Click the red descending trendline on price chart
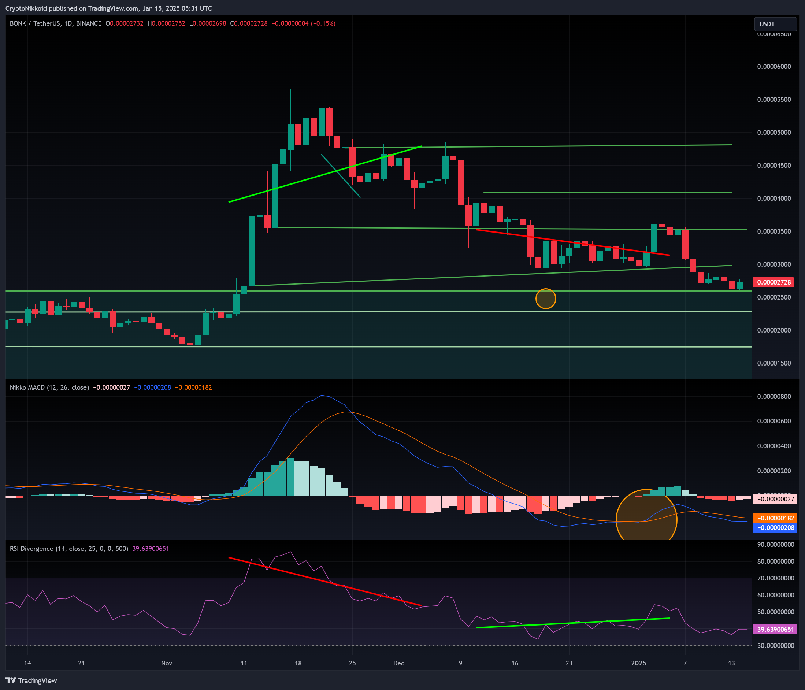This screenshot has height=690, width=805. tap(573, 242)
